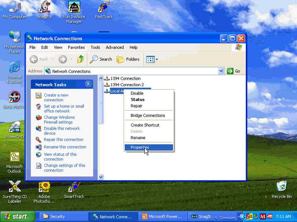The image size is (297, 222).
Task: Open the Forward button history dropdown arrow
Action: coord(71,59)
